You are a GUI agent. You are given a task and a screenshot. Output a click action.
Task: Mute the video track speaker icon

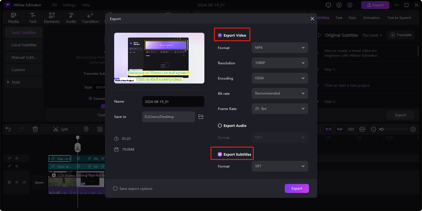pos(24,182)
